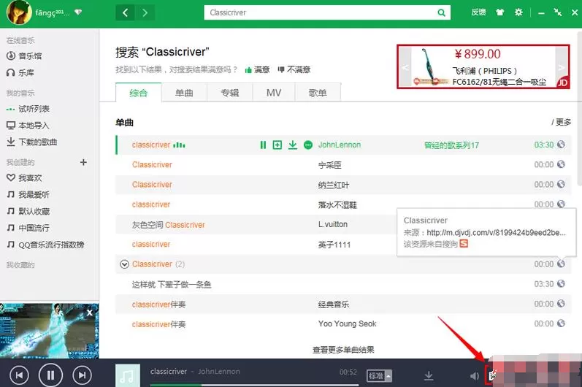The image size is (582, 387).
Task: Open the 标准 quality dropdown
Action: click(379, 376)
